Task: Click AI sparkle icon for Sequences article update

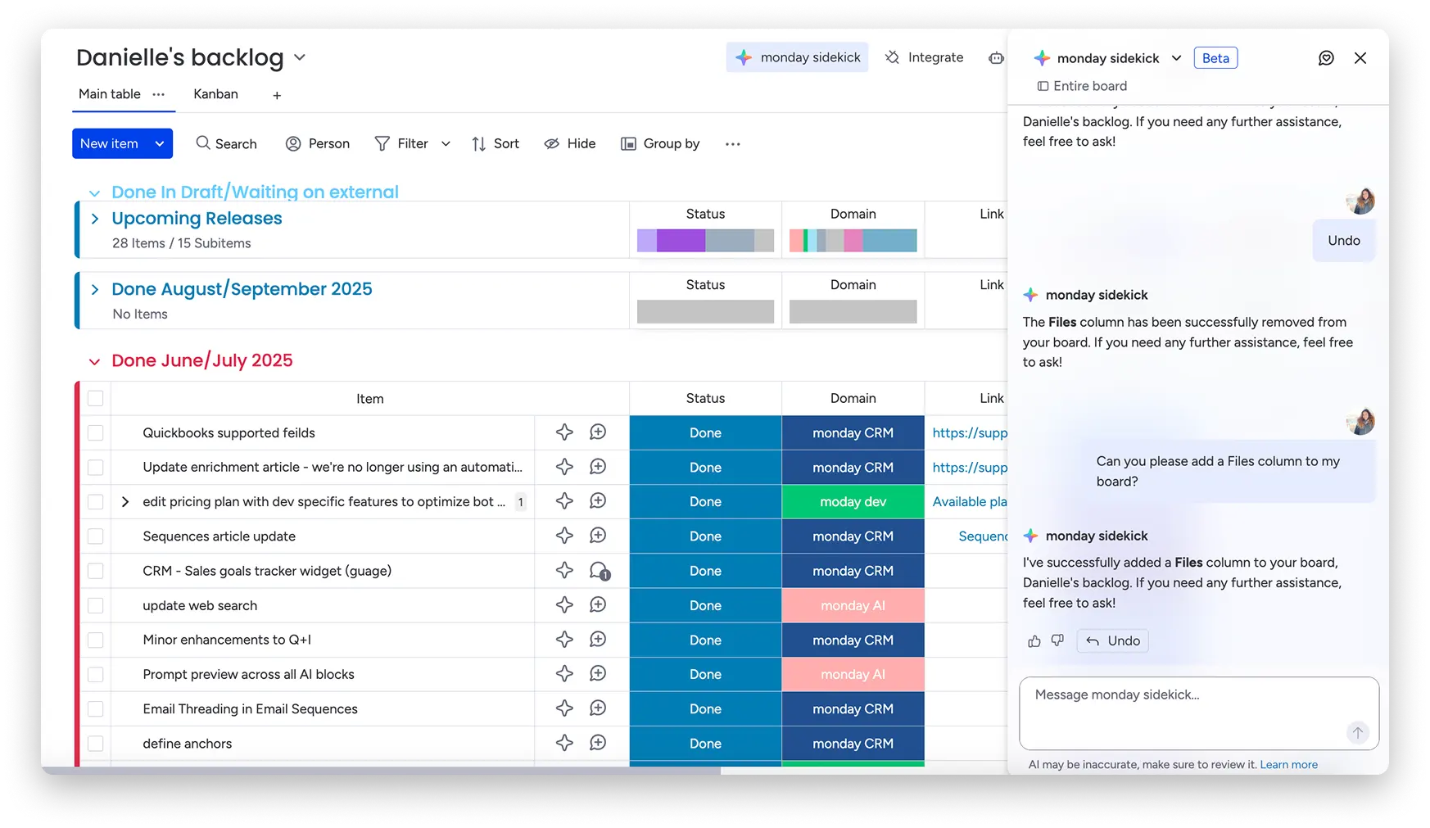Action: (x=564, y=536)
